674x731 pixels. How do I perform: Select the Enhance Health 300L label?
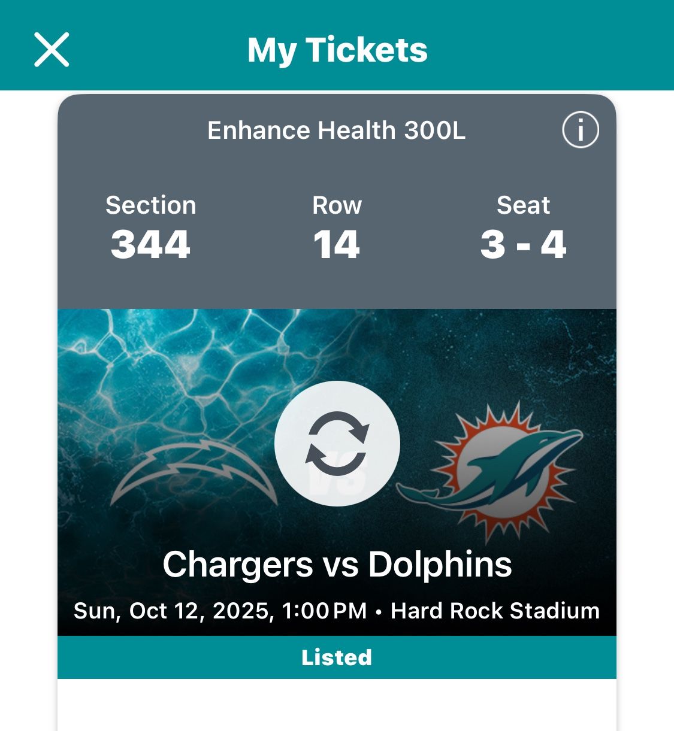click(336, 131)
